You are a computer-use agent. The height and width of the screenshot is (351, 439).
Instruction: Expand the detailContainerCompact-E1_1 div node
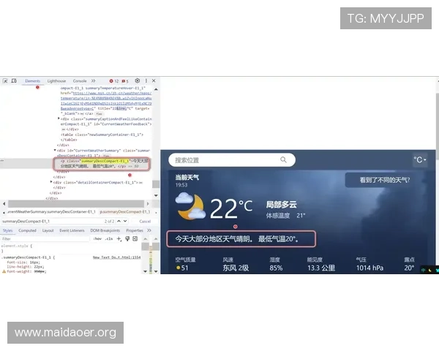51,182
